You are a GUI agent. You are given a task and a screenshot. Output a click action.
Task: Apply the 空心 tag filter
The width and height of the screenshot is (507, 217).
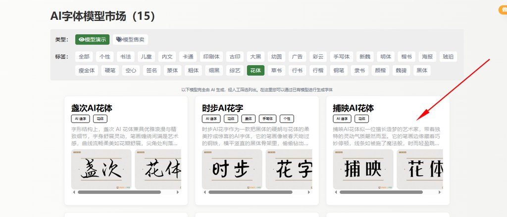[131, 70]
